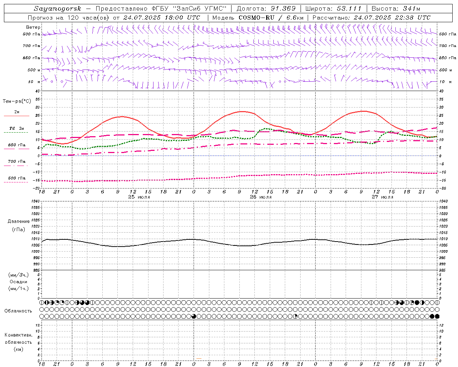Click the (мм/3ч.) precipitation unit label
Screen dimensions: 458x367
coord(18,275)
